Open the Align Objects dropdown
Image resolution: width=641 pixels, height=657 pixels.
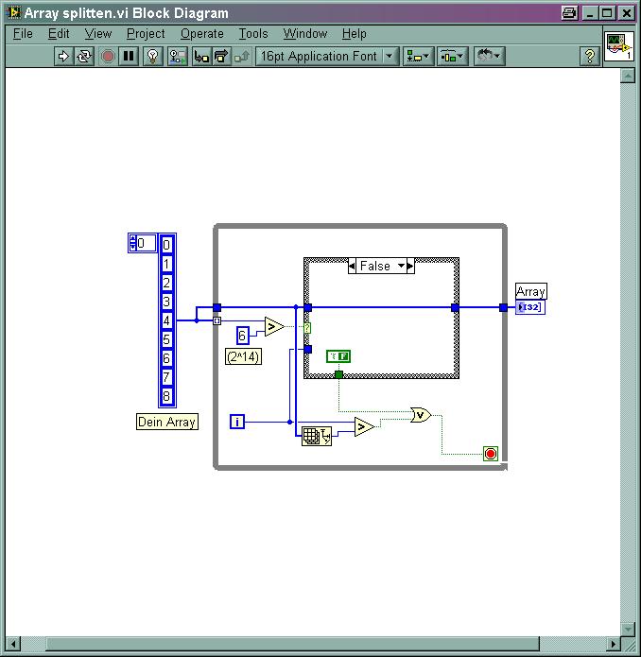tap(418, 56)
